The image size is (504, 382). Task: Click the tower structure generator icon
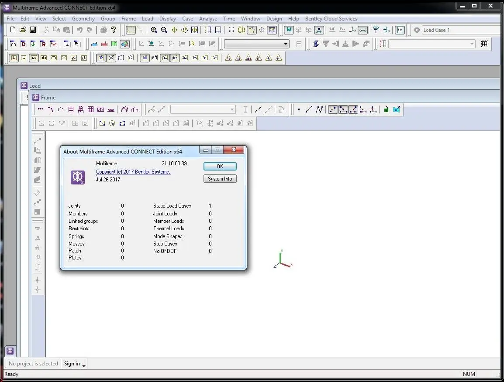tap(81, 109)
